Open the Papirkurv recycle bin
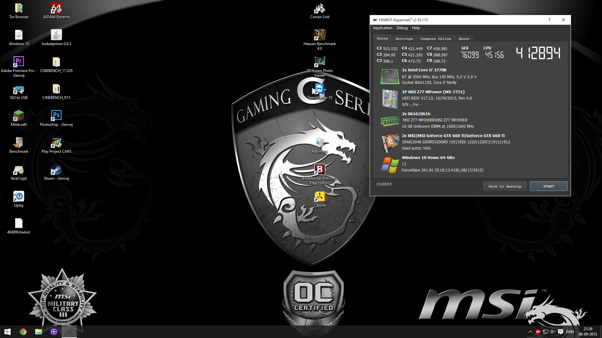 [320, 146]
